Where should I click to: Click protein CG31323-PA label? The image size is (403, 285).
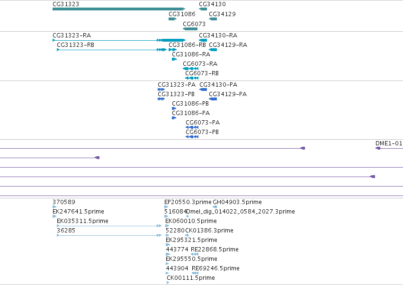pos(177,85)
